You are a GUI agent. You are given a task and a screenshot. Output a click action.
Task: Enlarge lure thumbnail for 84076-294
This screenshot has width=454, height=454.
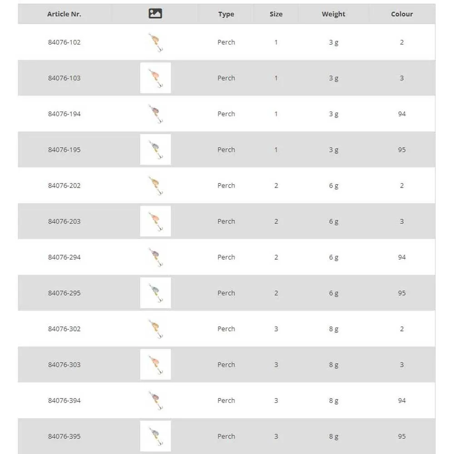pyautogui.click(x=155, y=257)
